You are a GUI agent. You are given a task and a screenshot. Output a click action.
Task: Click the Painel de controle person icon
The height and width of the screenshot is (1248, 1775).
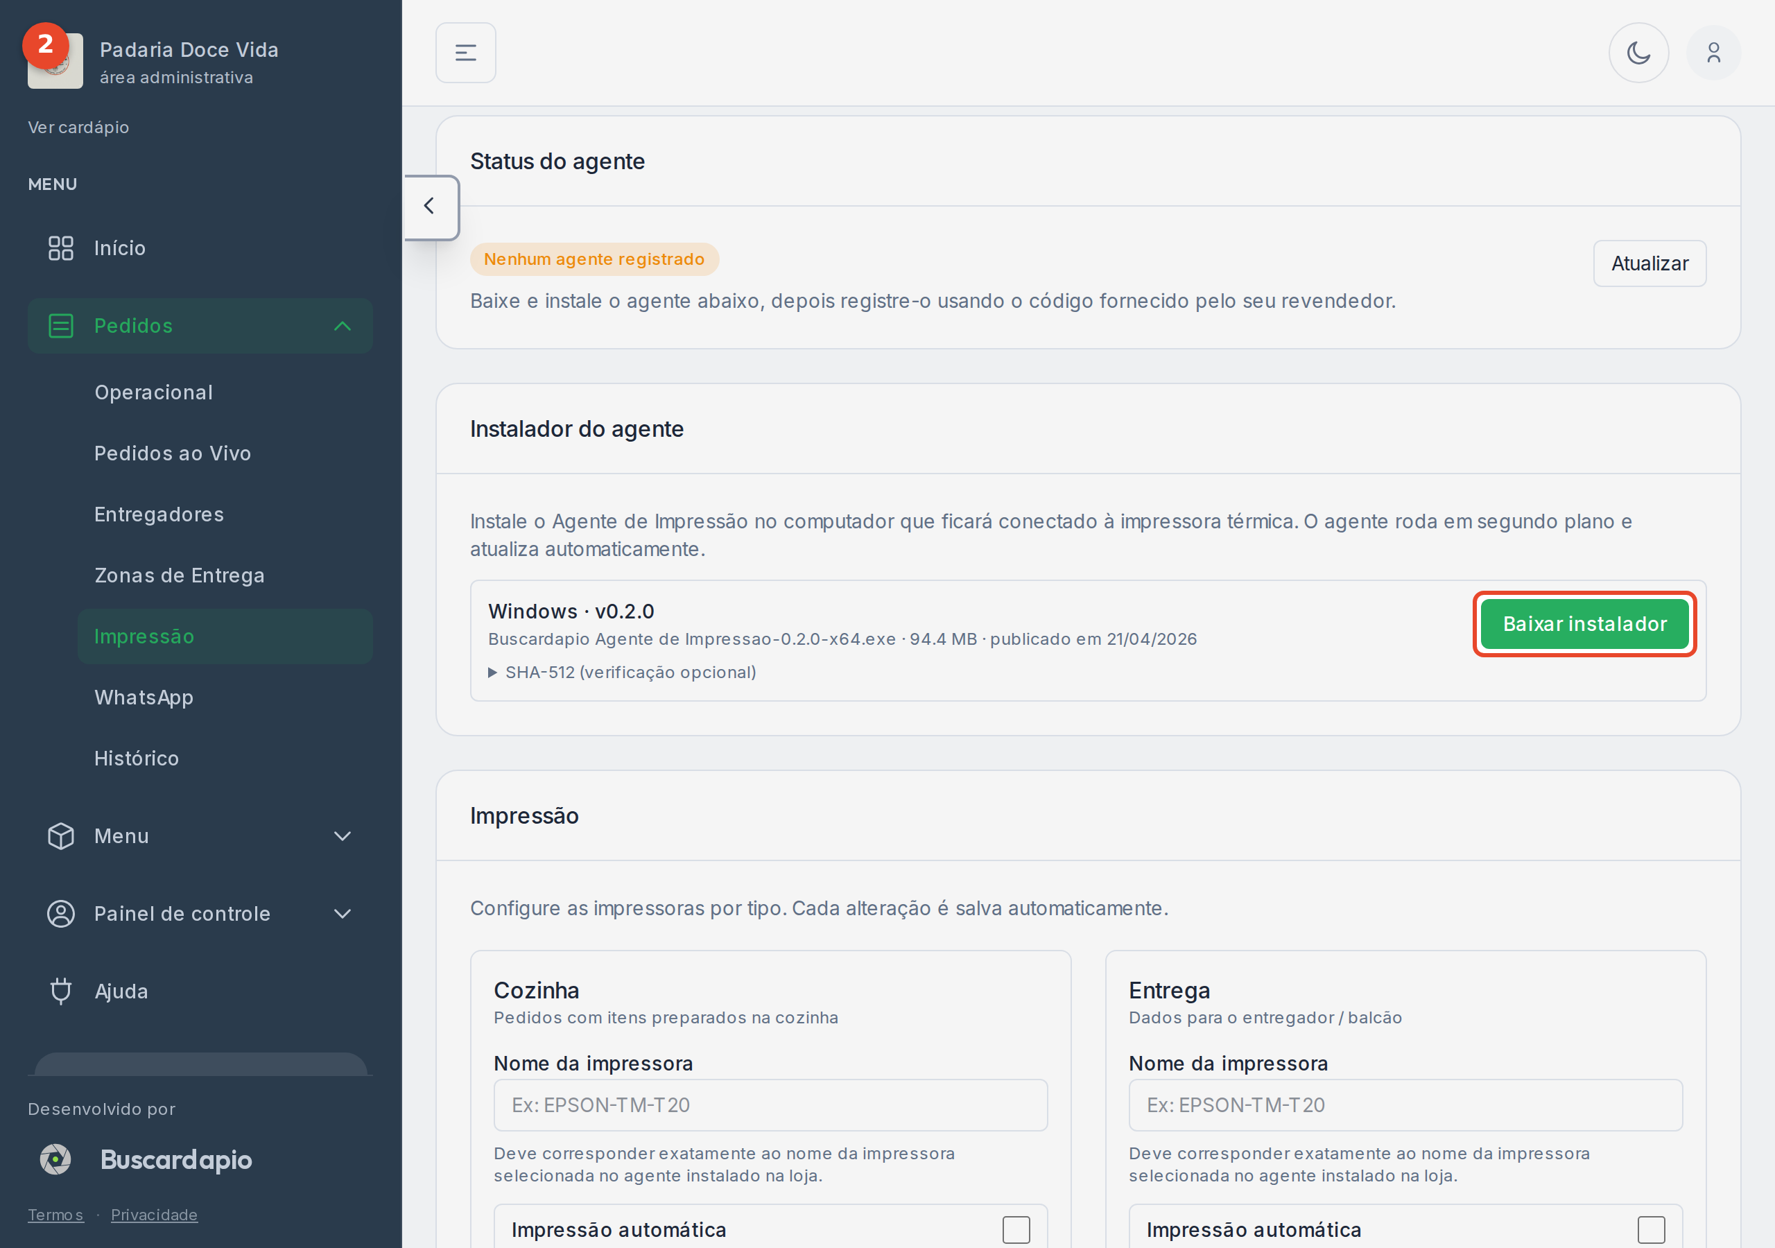pos(61,913)
